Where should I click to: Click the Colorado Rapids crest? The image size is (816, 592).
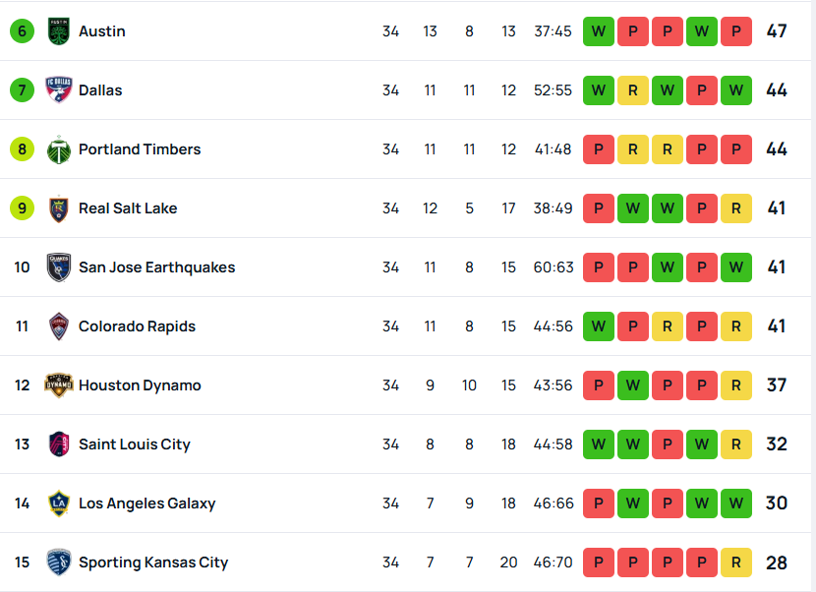(59, 326)
